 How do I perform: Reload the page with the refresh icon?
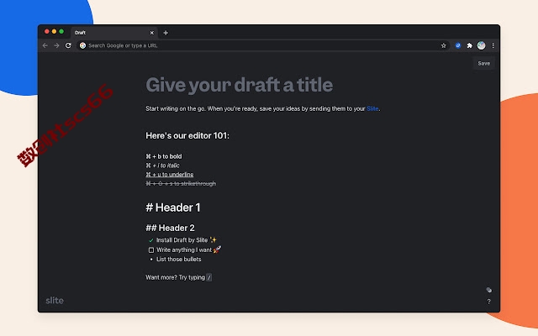[68, 45]
